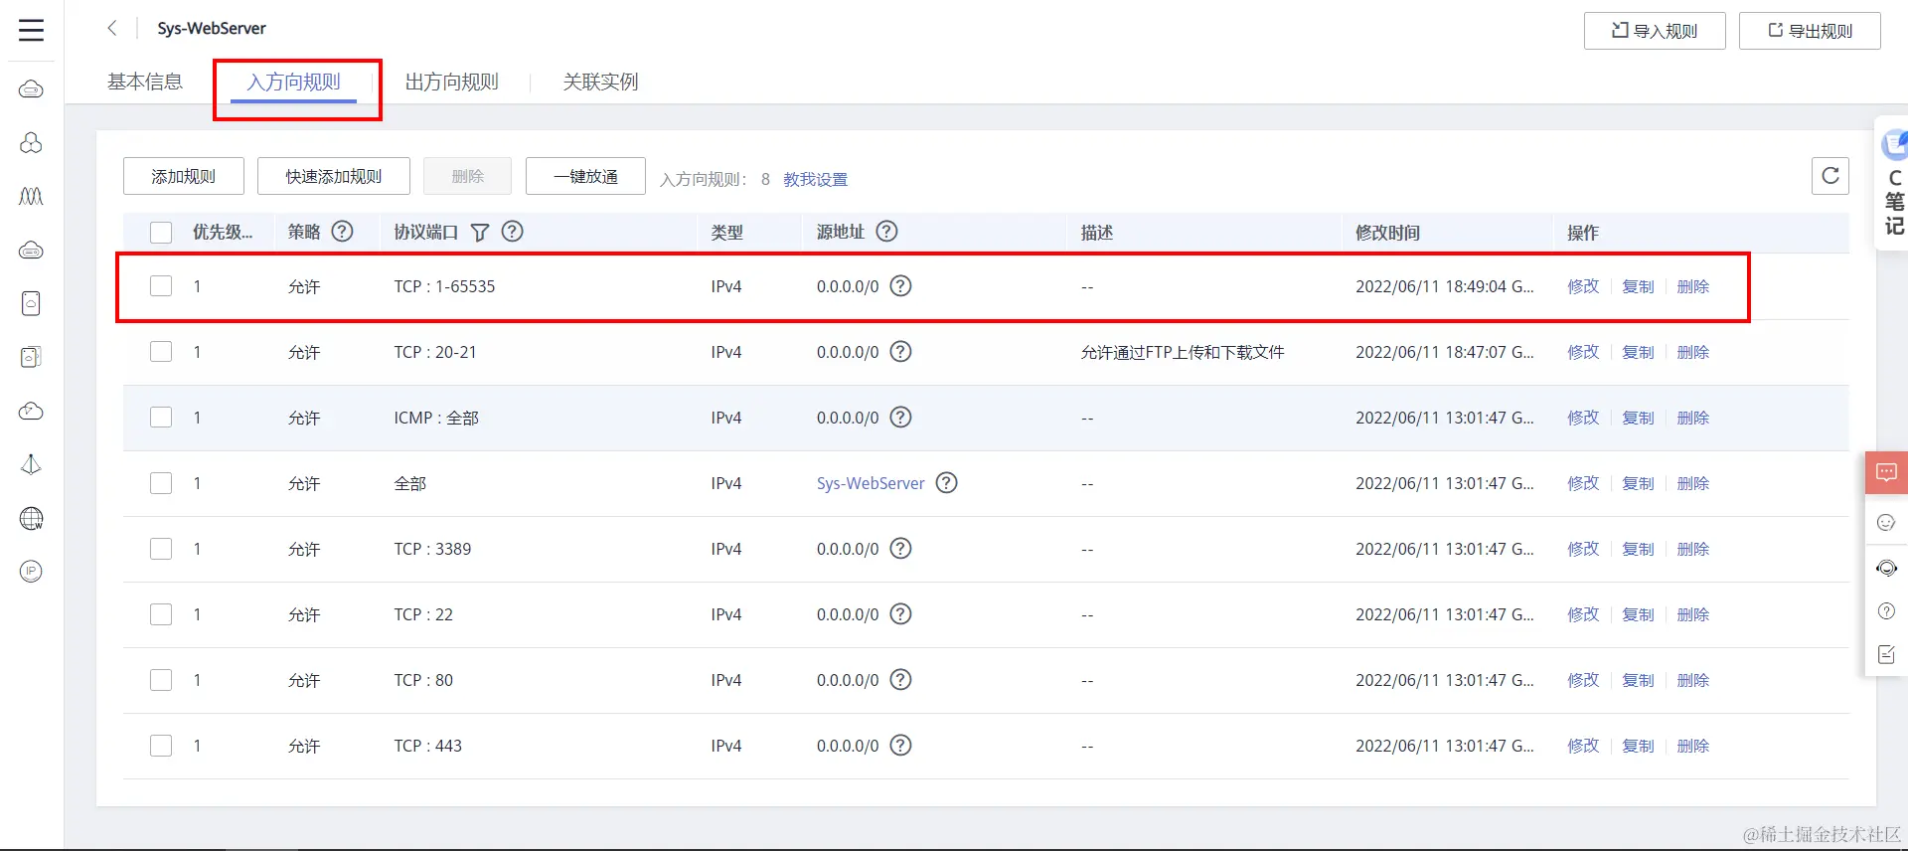Click the greyed-out 删除 button in the toolbar
Screen dimensions: 1908x851
click(x=467, y=176)
